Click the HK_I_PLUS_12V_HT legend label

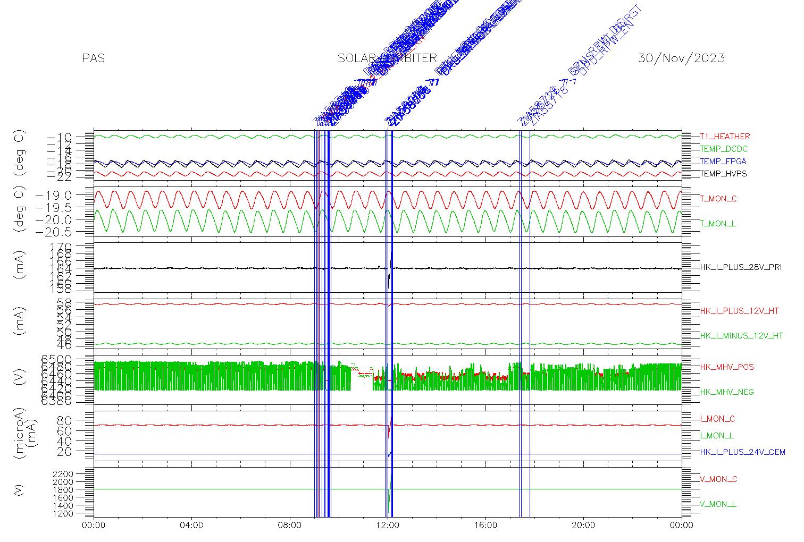tap(739, 311)
